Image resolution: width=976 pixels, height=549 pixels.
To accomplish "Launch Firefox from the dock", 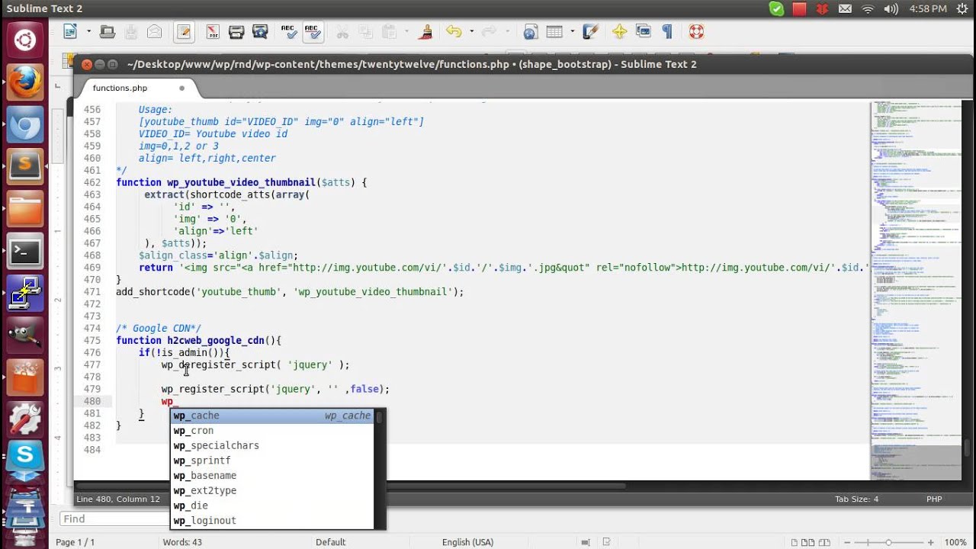I will (25, 82).
